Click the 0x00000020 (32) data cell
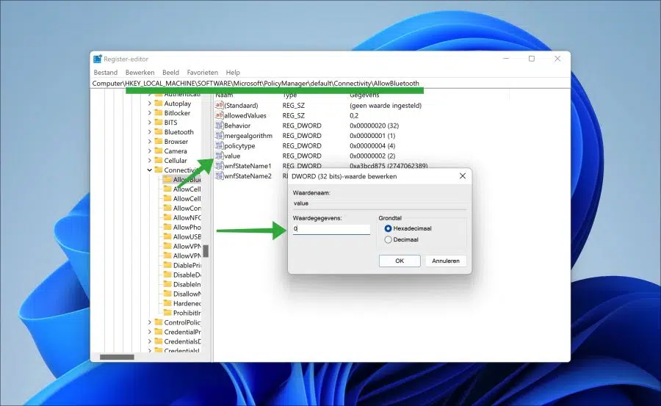Screen dimensions: 661x406 point(374,126)
